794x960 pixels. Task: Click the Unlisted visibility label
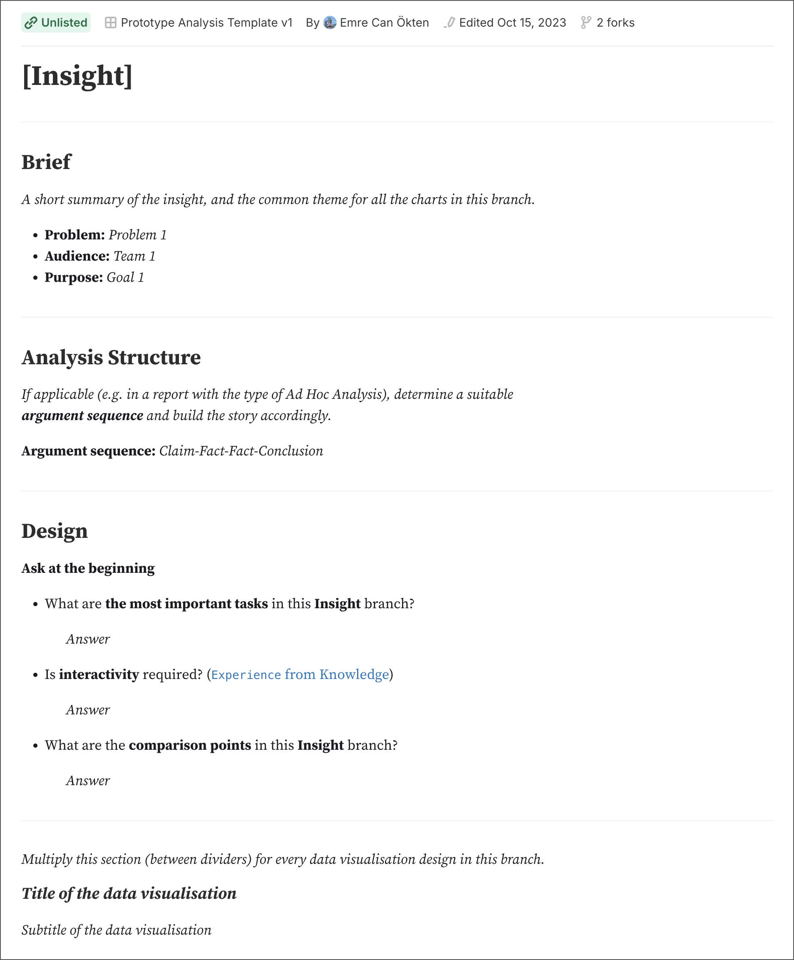(x=64, y=23)
